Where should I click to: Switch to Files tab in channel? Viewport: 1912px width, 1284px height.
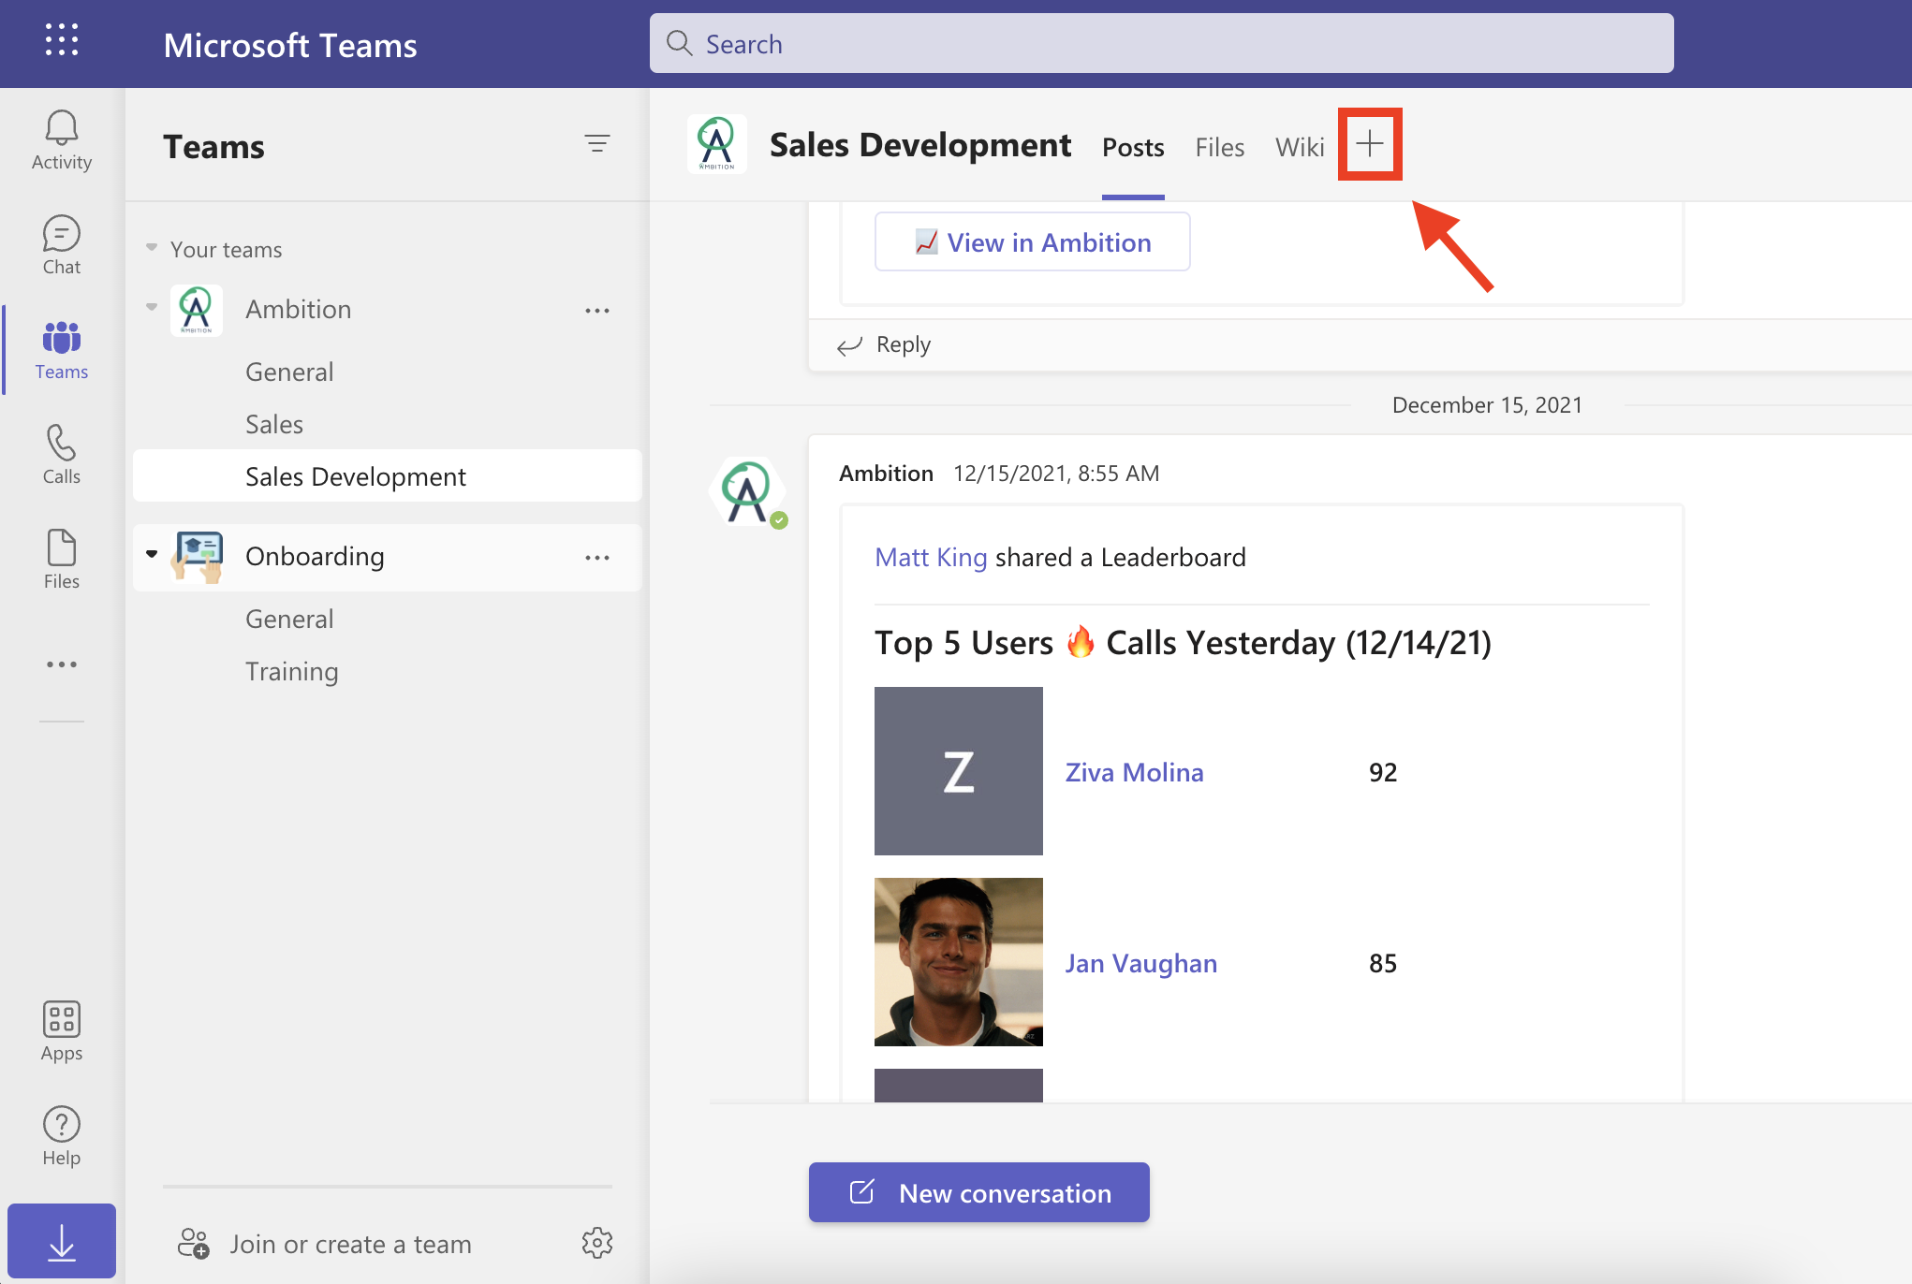pyautogui.click(x=1220, y=148)
